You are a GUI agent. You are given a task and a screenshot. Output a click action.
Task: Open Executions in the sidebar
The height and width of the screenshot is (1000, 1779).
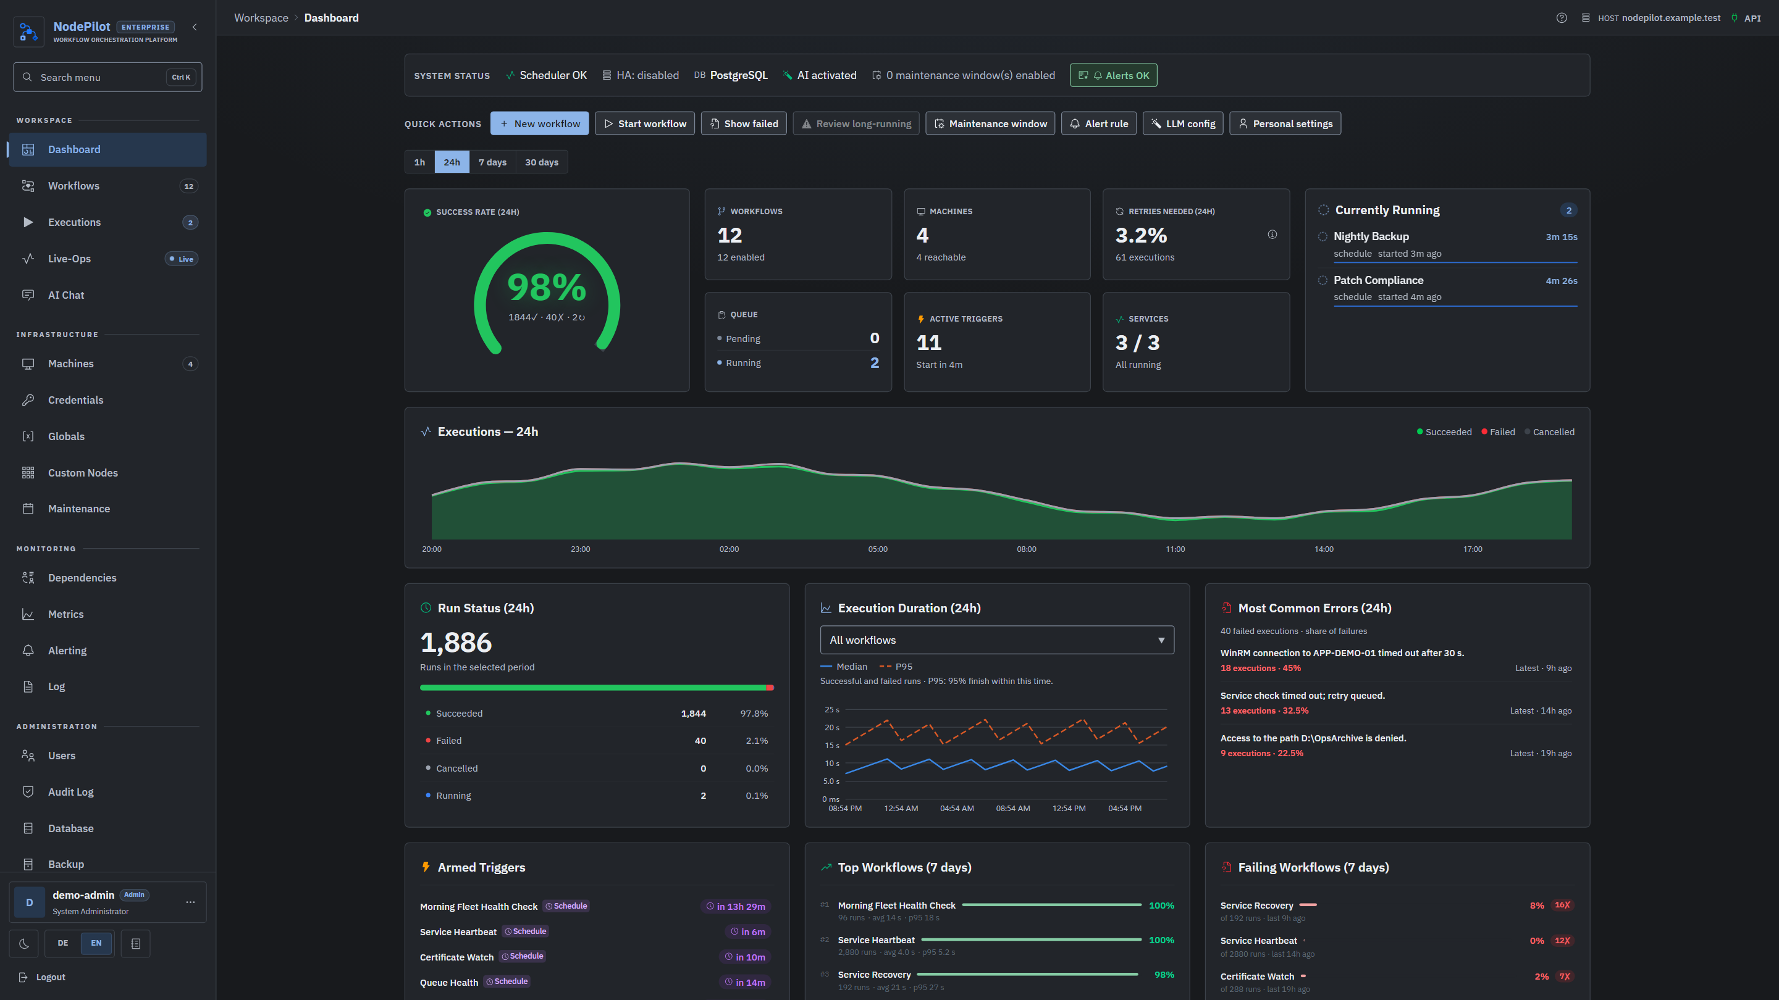(107, 222)
